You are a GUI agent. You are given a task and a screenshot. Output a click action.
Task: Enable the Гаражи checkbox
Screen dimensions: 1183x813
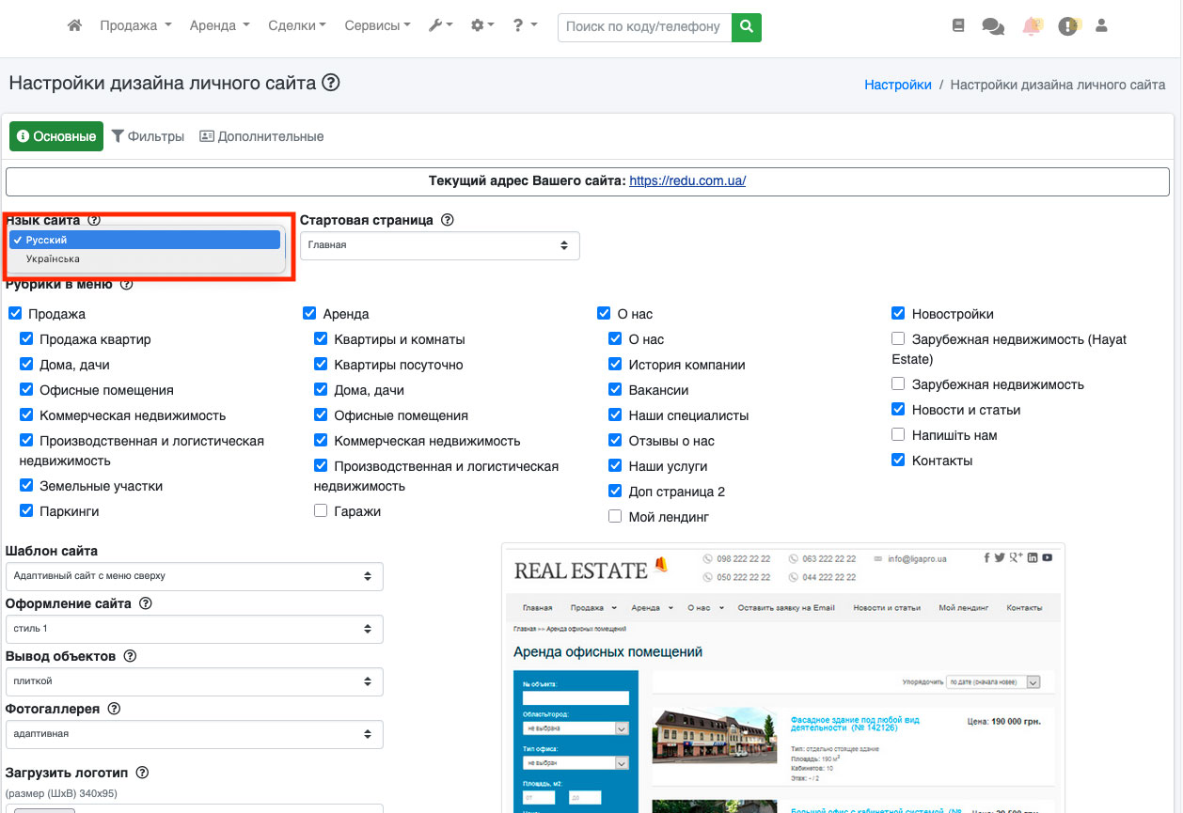point(321,511)
